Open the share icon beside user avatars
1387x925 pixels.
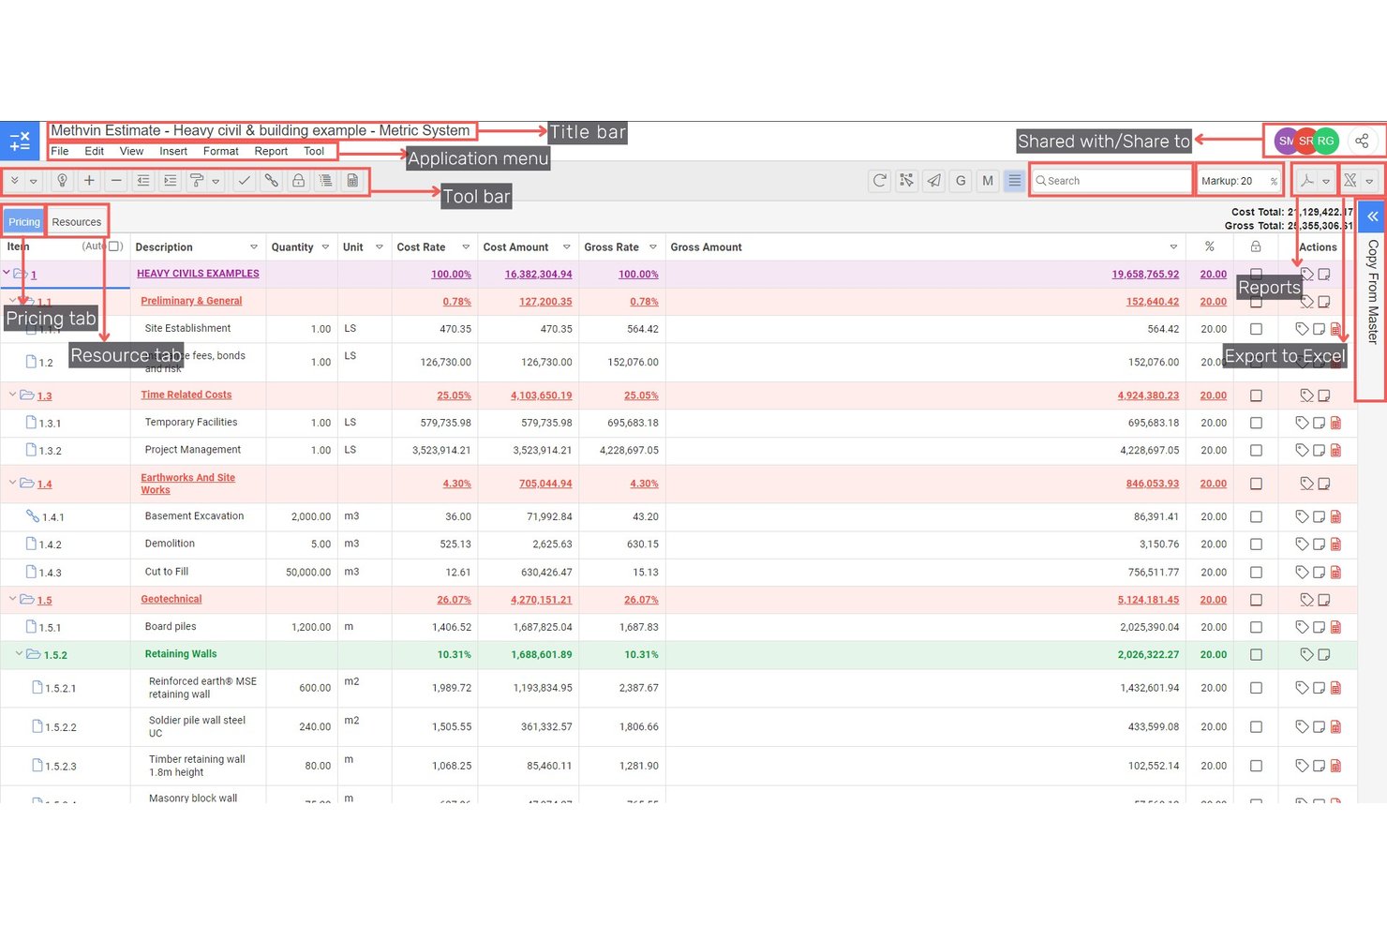pos(1362,142)
